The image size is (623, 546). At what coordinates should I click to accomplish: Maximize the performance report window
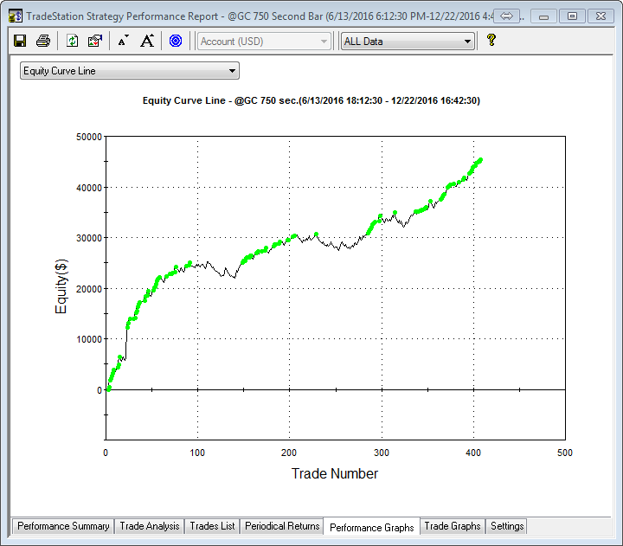point(572,16)
